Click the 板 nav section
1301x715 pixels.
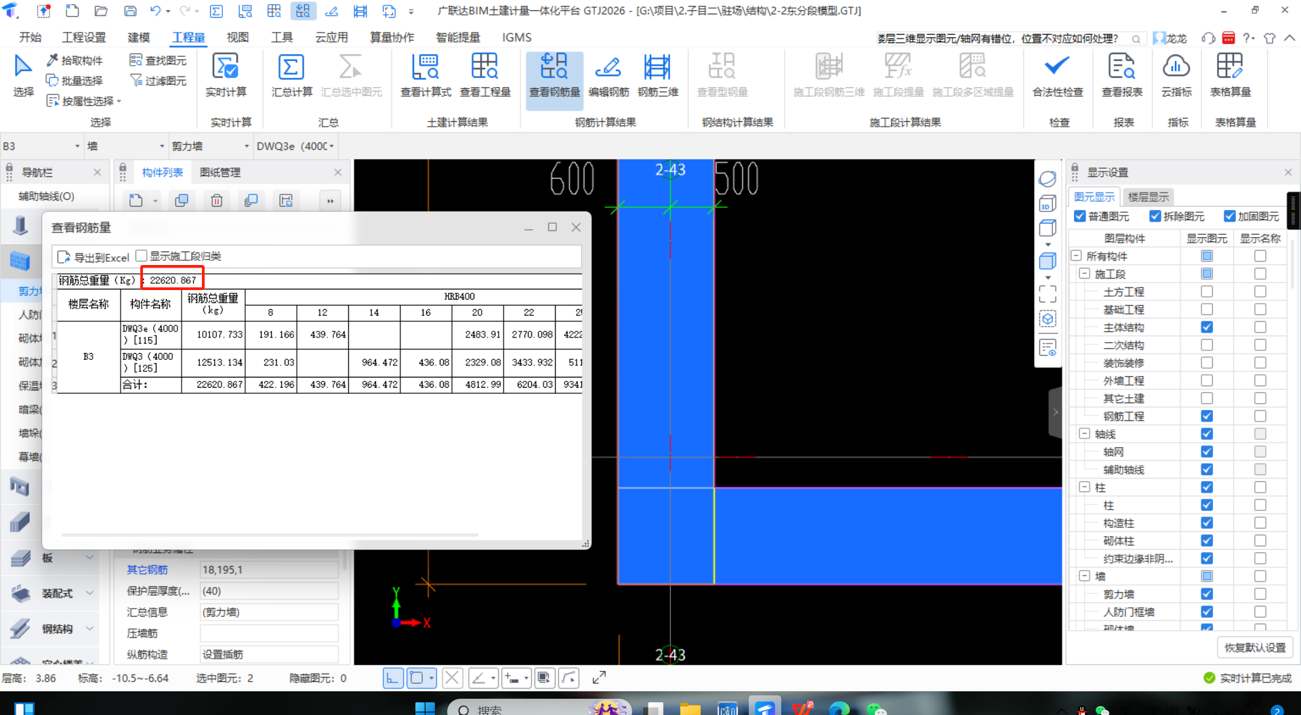51,558
